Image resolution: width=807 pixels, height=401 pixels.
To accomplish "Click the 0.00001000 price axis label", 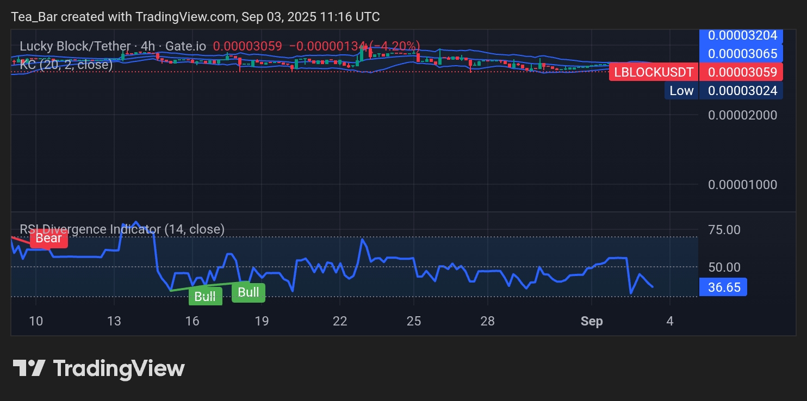I will point(742,185).
